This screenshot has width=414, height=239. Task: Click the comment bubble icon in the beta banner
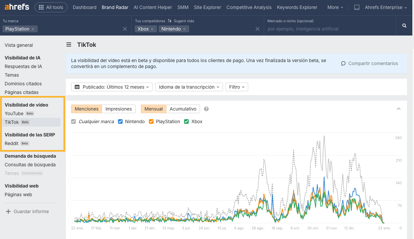click(x=343, y=63)
